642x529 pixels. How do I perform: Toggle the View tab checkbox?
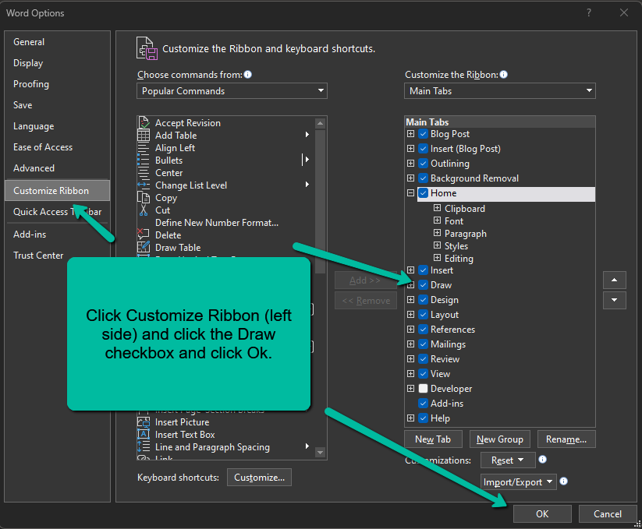pos(424,374)
